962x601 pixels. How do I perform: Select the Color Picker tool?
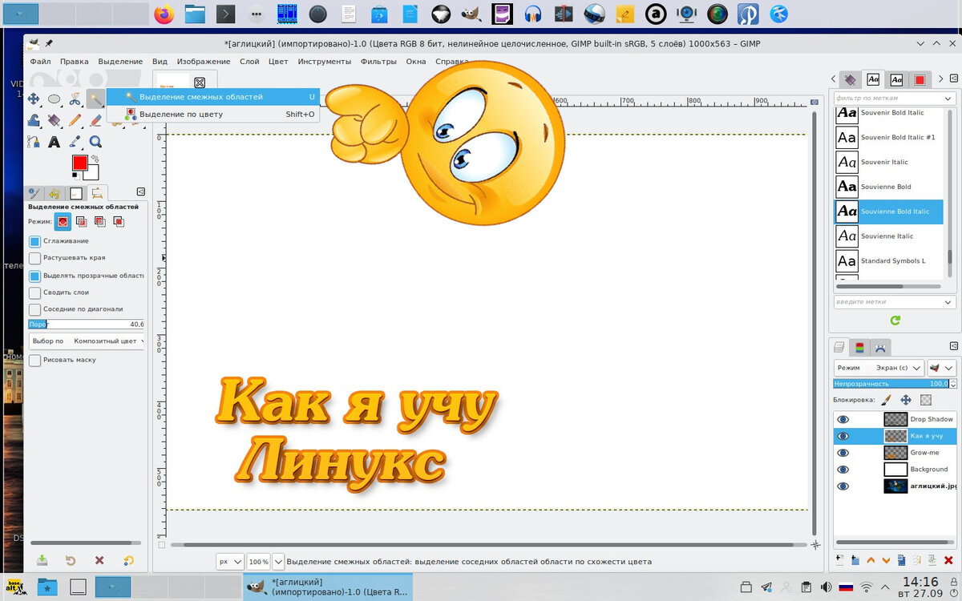click(75, 142)
